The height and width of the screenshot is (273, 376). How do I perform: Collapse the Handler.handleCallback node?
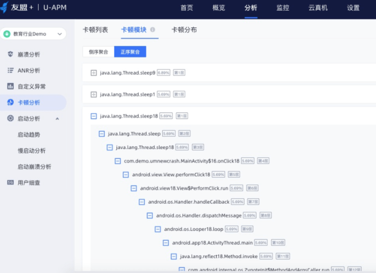142,202
